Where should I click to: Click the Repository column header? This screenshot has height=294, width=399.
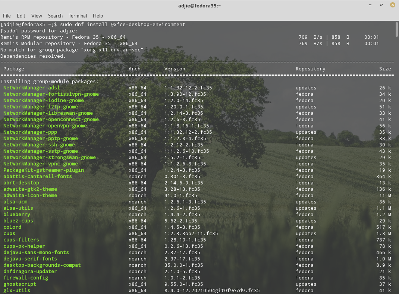[311, 69]
